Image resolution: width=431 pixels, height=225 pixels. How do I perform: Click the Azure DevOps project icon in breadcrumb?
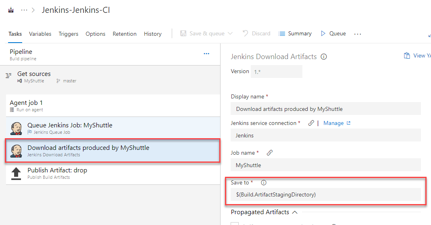pyautogui.click(x=11, y=10)
